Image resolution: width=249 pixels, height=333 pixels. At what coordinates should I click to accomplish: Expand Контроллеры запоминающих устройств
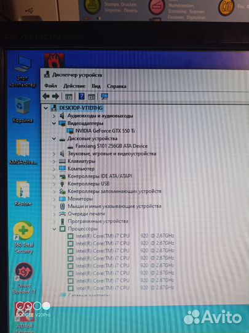(x=53, y=191)
